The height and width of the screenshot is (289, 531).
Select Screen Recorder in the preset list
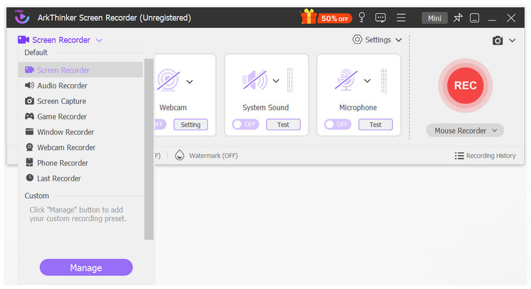click(x=80, y=70)
